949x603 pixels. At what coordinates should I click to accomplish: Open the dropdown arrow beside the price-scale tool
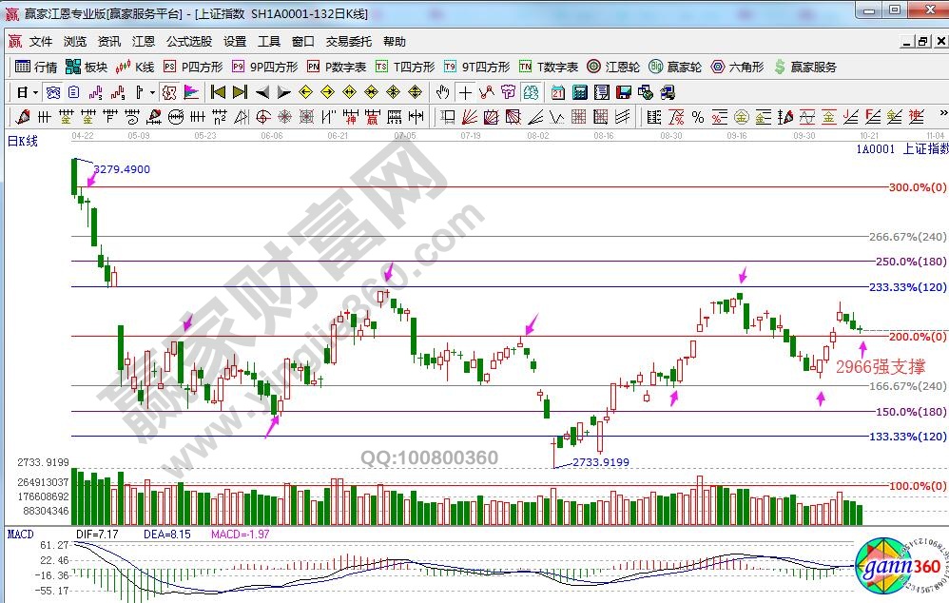coord(152,92)
